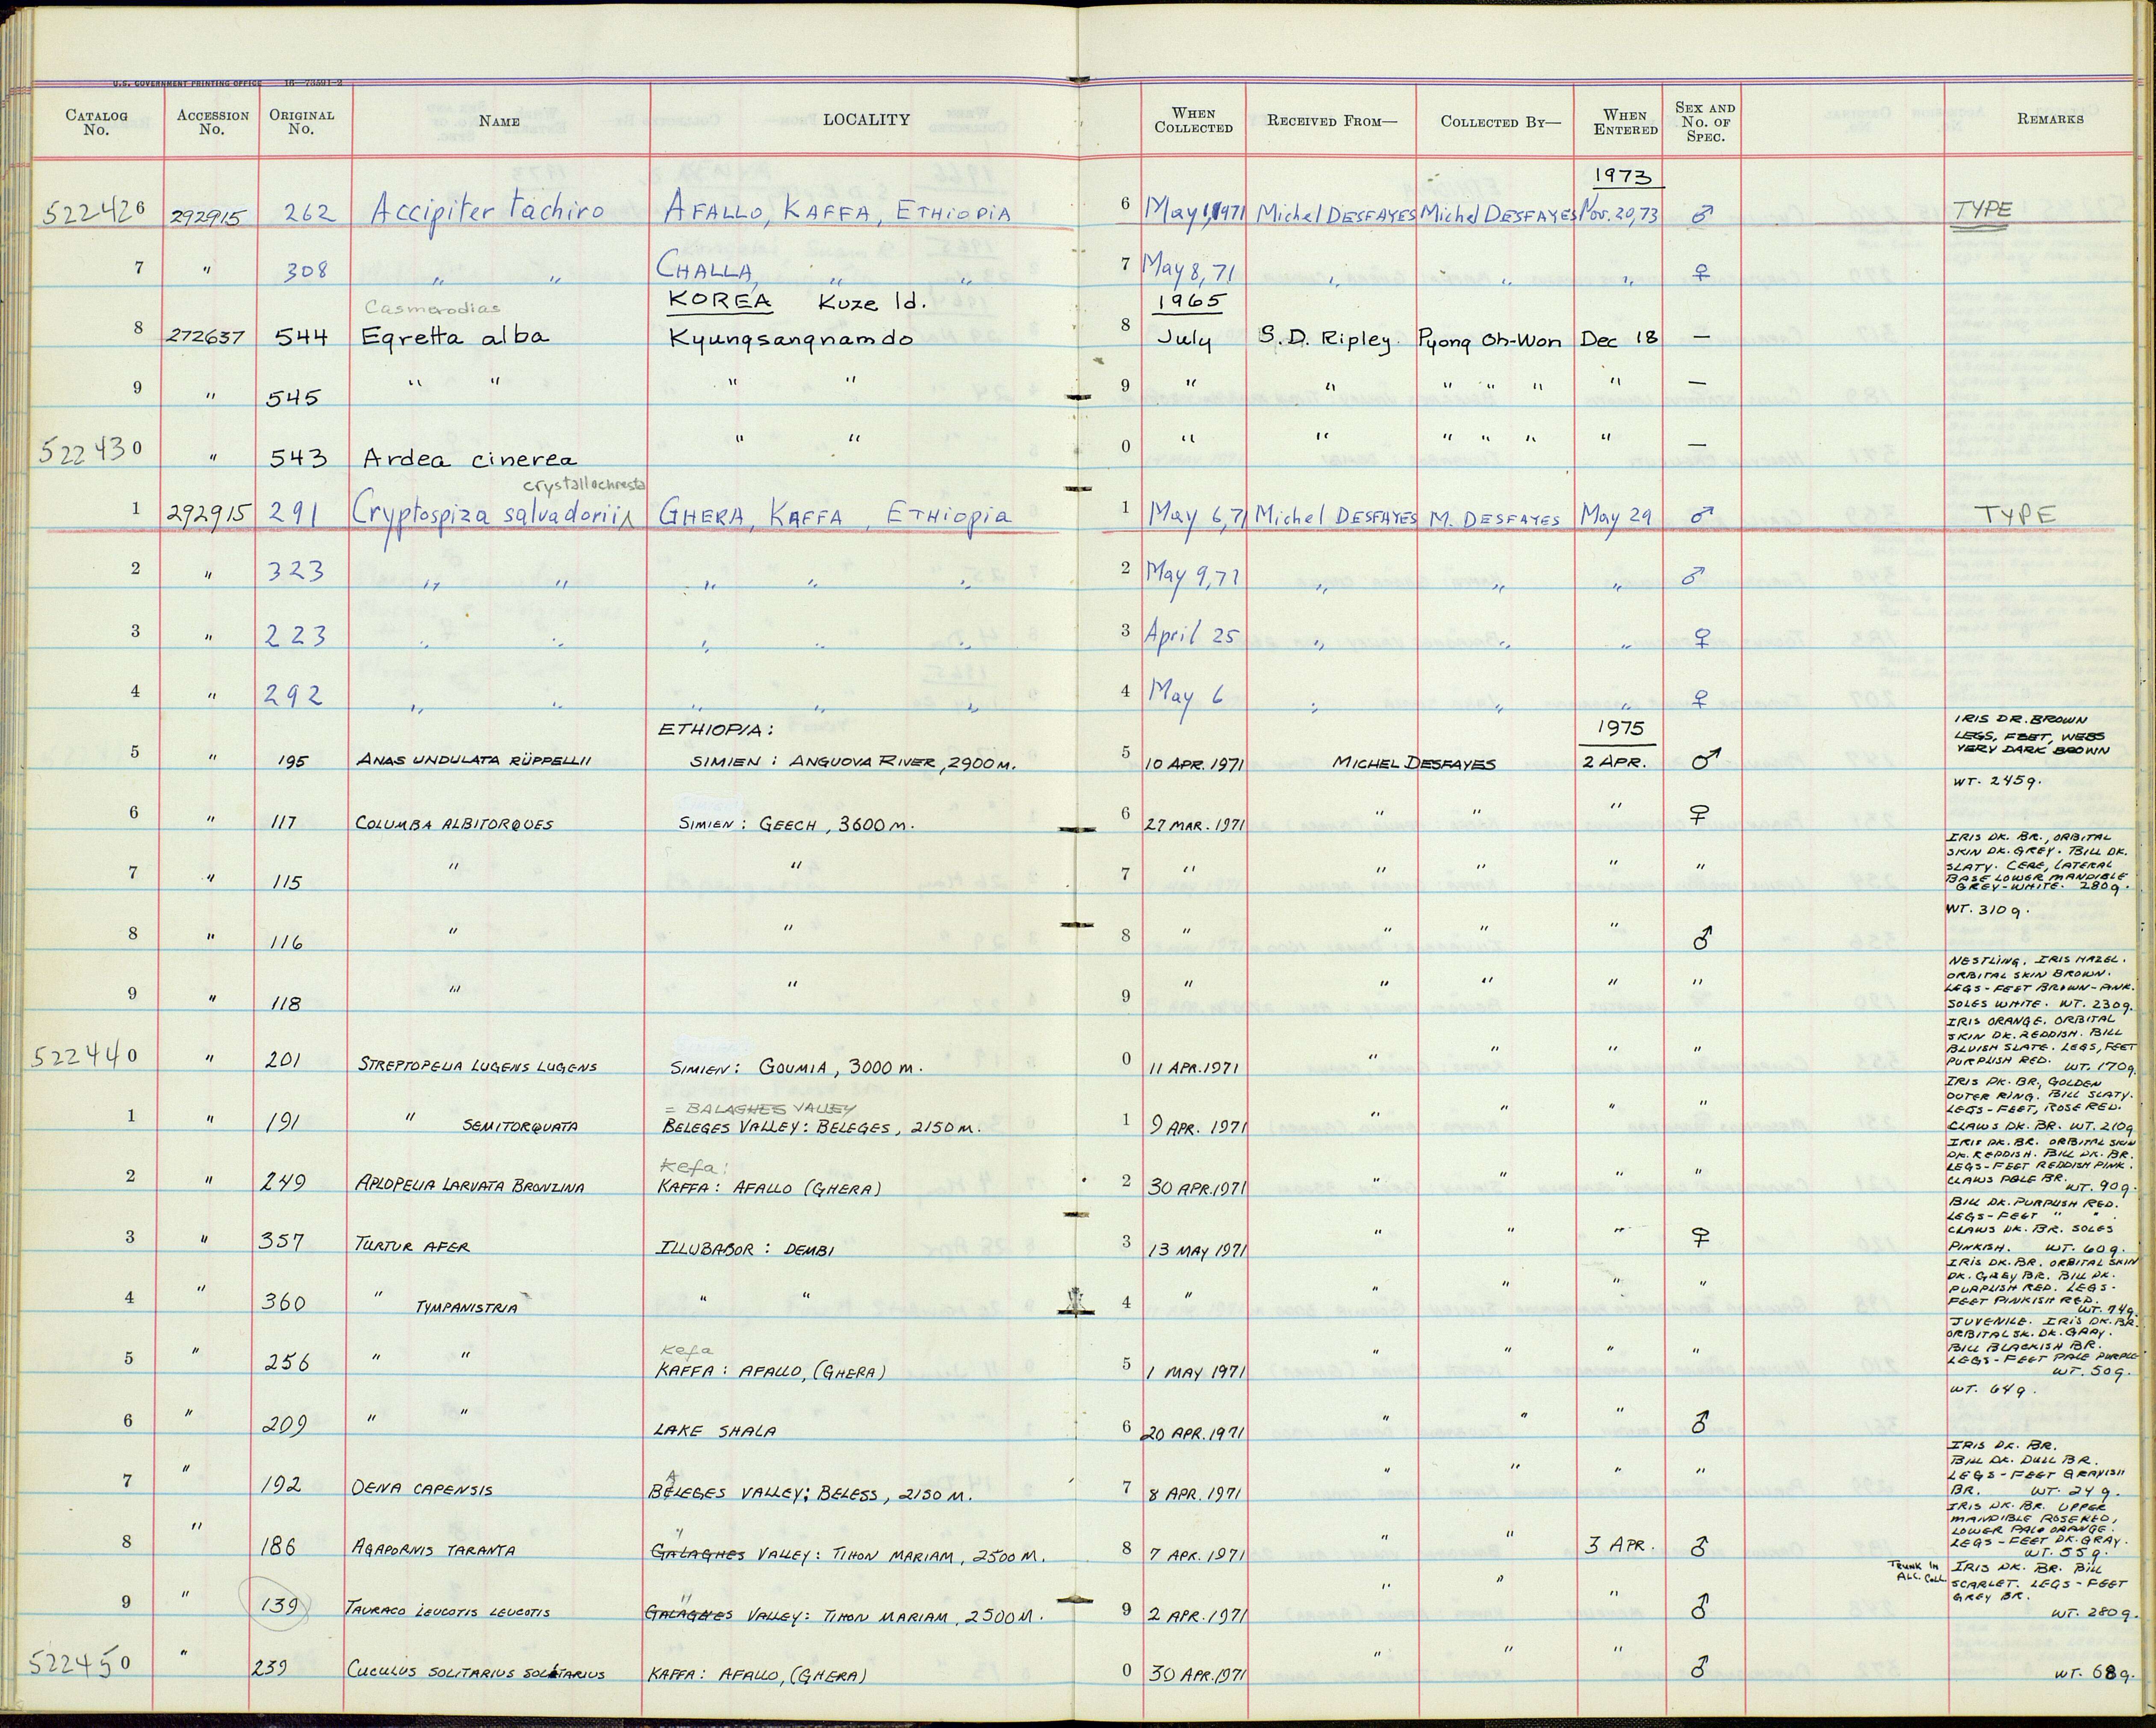Click the "Remarks" column header

pyautogui.click(x=2049, y=119)
